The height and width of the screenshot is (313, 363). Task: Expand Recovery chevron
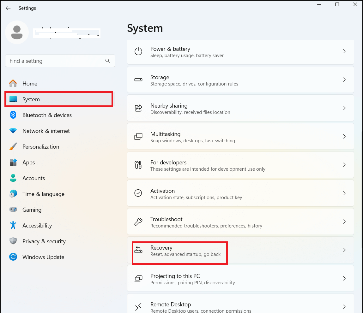point(344,250)
